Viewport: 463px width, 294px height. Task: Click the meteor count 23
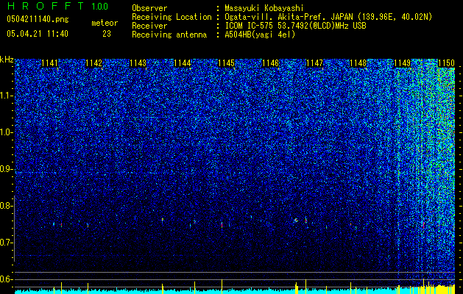(107, 34)
